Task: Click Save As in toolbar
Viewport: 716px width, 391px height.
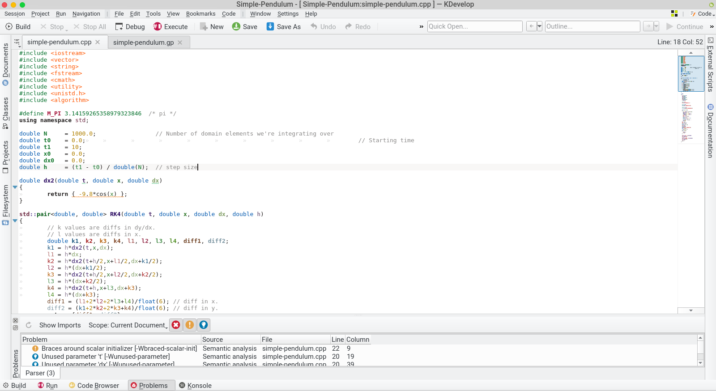Action: 284,27
